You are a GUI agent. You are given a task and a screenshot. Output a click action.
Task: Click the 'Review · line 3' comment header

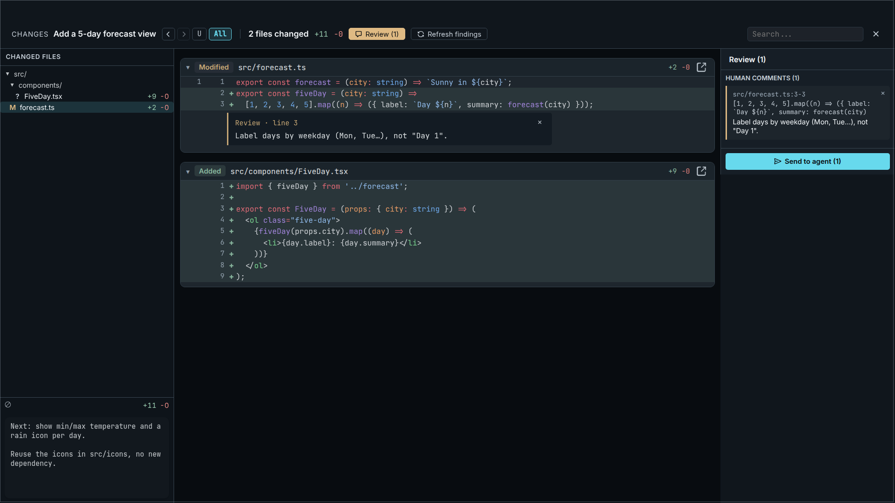266,123
